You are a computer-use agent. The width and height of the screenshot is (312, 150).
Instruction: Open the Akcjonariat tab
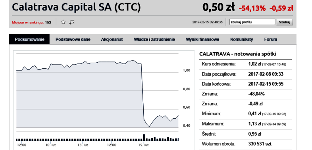pyautogui.click(x=112, y=39)
